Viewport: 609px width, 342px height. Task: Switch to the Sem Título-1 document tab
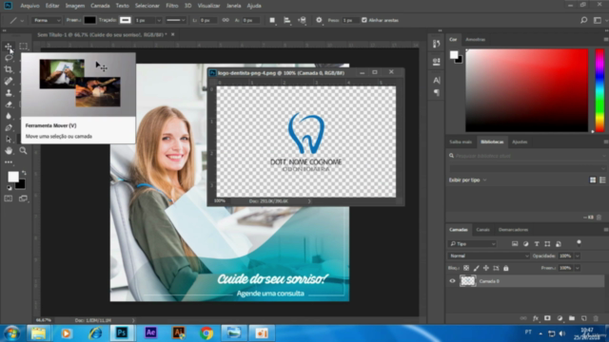[102, 34]
